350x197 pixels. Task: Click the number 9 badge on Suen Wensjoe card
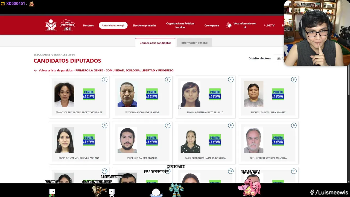click(294, 125)
